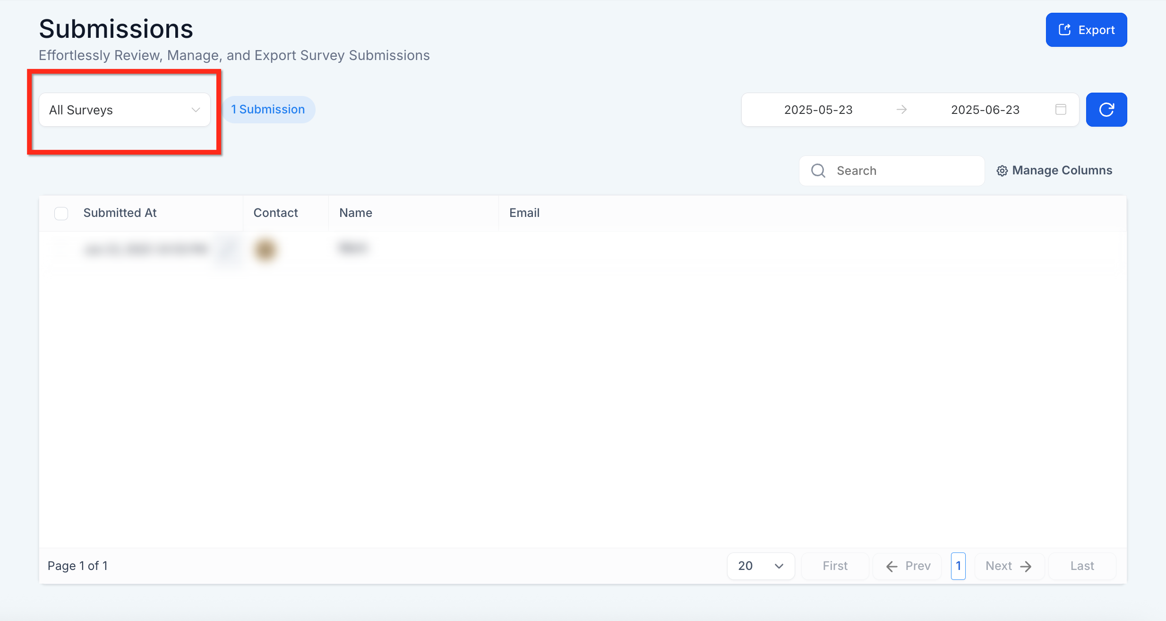Click the blurred contact avatar in row

[x=265, y=249]
